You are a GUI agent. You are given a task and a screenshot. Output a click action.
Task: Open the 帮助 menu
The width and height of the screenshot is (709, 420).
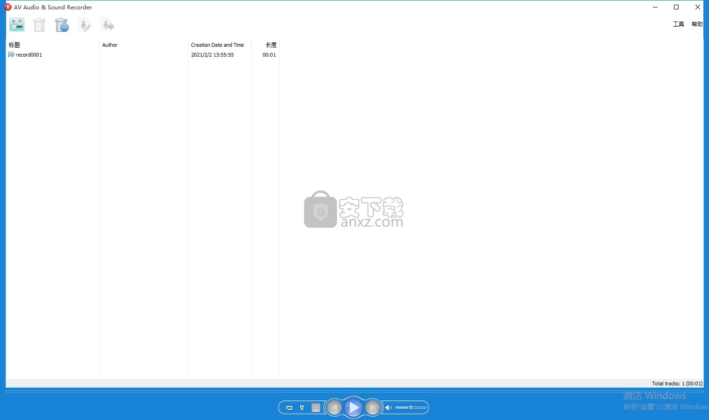(x=697, y=24)
